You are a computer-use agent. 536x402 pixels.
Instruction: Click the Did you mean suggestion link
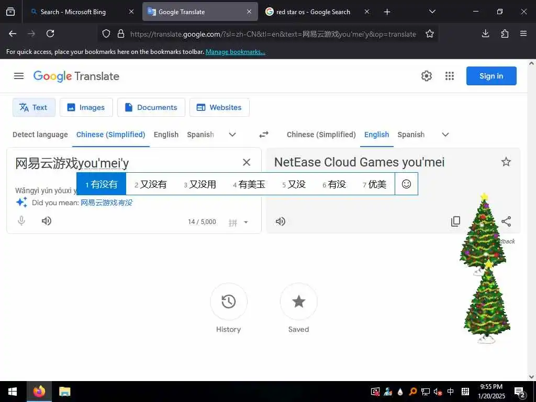[106, 203]
